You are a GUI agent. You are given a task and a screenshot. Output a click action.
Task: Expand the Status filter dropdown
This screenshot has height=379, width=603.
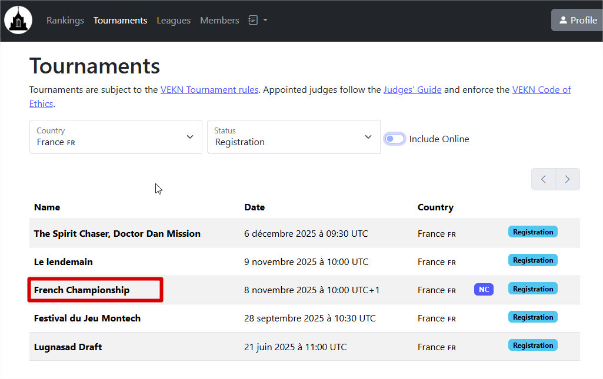pyautogui.click(x=294, y=137)
